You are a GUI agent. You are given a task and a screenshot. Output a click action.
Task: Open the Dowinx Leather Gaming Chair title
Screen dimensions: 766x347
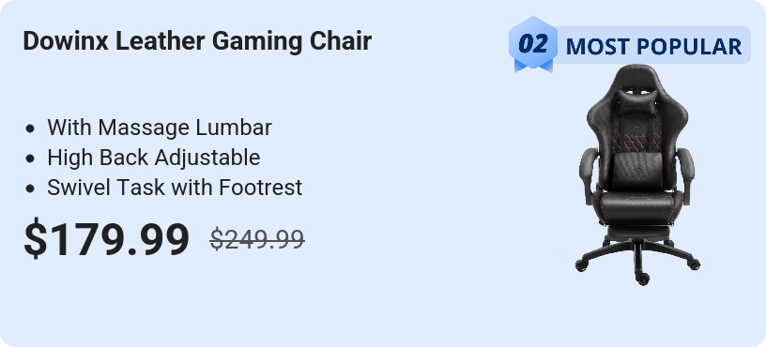click(197, 41)
